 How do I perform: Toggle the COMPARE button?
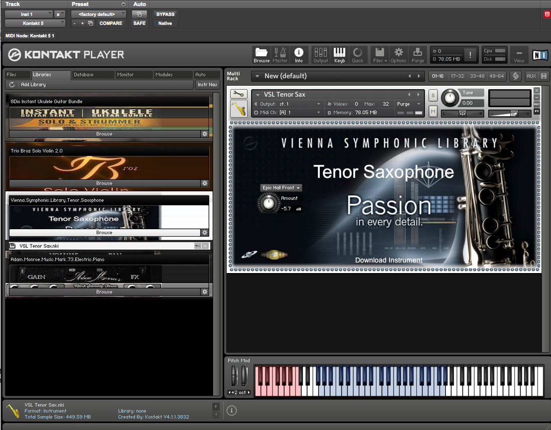tap(111, 23)
